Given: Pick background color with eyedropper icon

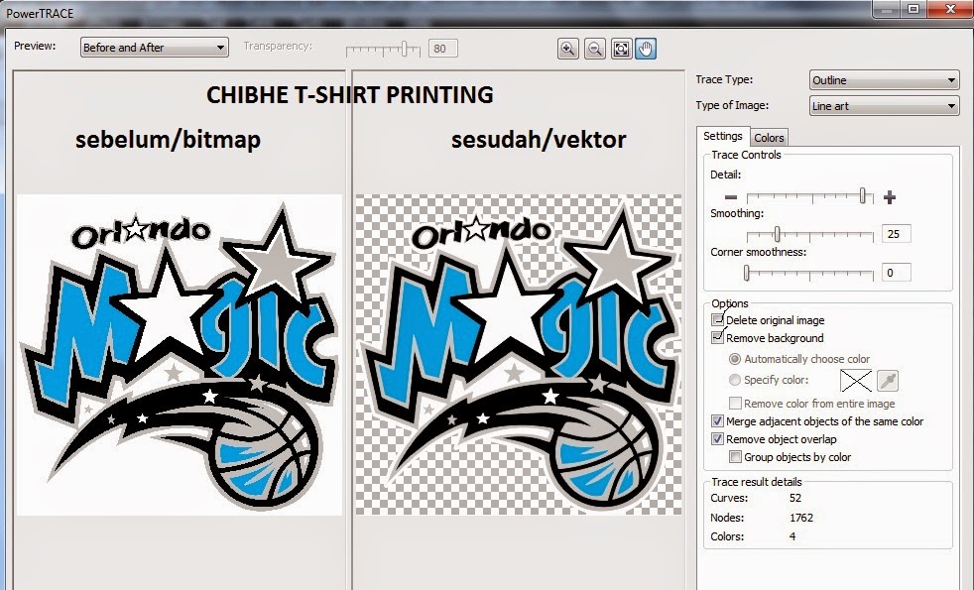Looking at the screenshot, I should 888,380.
